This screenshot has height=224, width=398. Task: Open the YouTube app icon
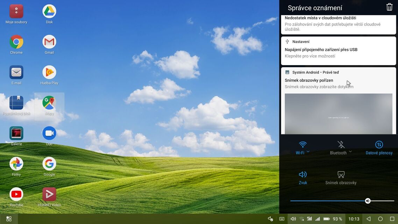point(16,194)
